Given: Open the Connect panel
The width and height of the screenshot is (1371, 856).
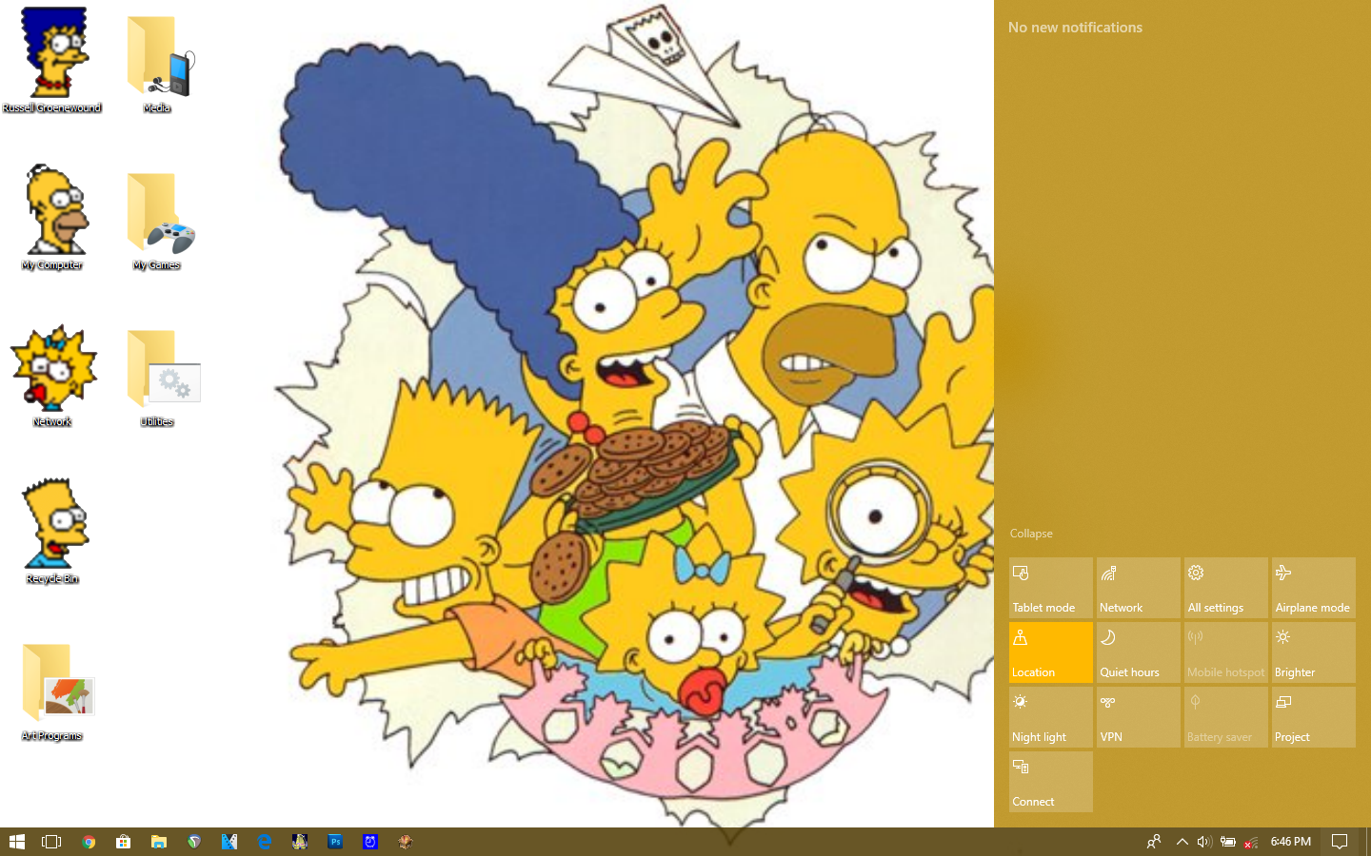Looking at the screenshot, I should point(1050,781).
